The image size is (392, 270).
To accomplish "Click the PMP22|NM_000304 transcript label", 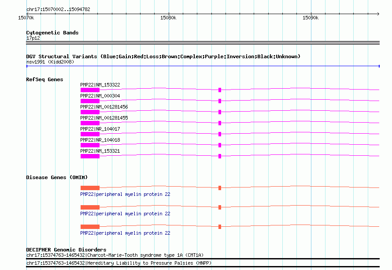I will pos(100,96).
